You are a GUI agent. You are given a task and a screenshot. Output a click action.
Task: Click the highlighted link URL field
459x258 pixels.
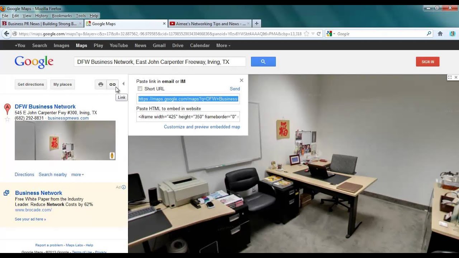tap(188, 99)
